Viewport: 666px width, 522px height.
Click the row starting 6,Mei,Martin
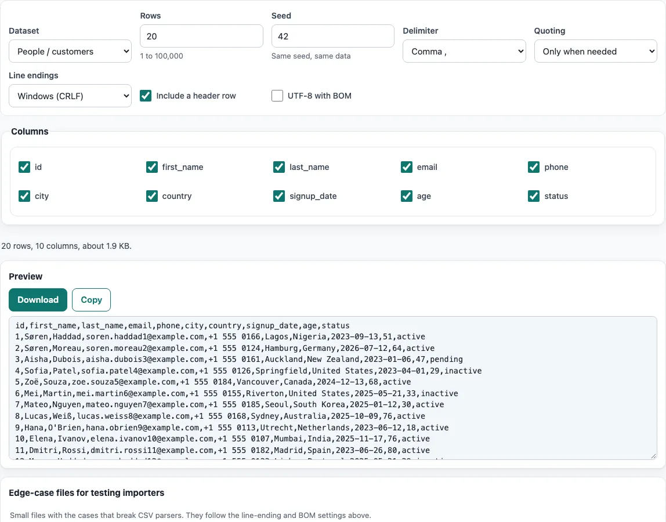click(x=237, y=393)
